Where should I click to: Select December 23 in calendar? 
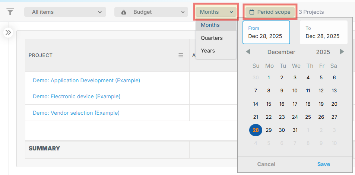282,117
